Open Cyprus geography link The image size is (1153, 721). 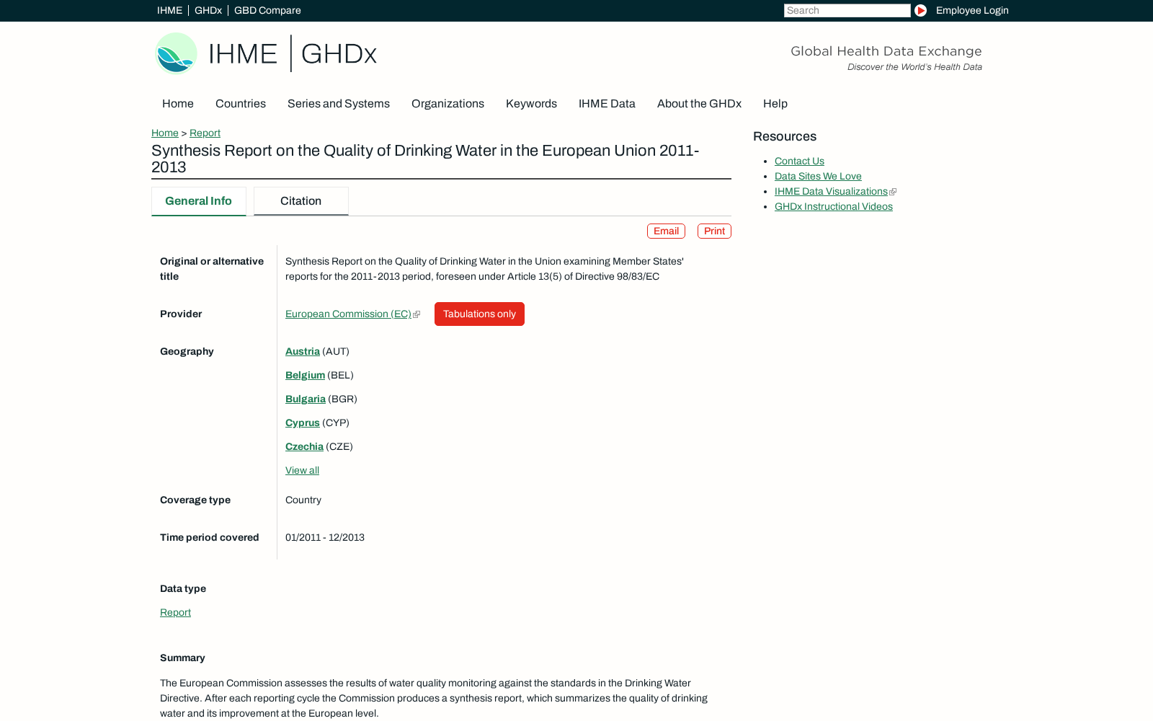click(303, 423)
